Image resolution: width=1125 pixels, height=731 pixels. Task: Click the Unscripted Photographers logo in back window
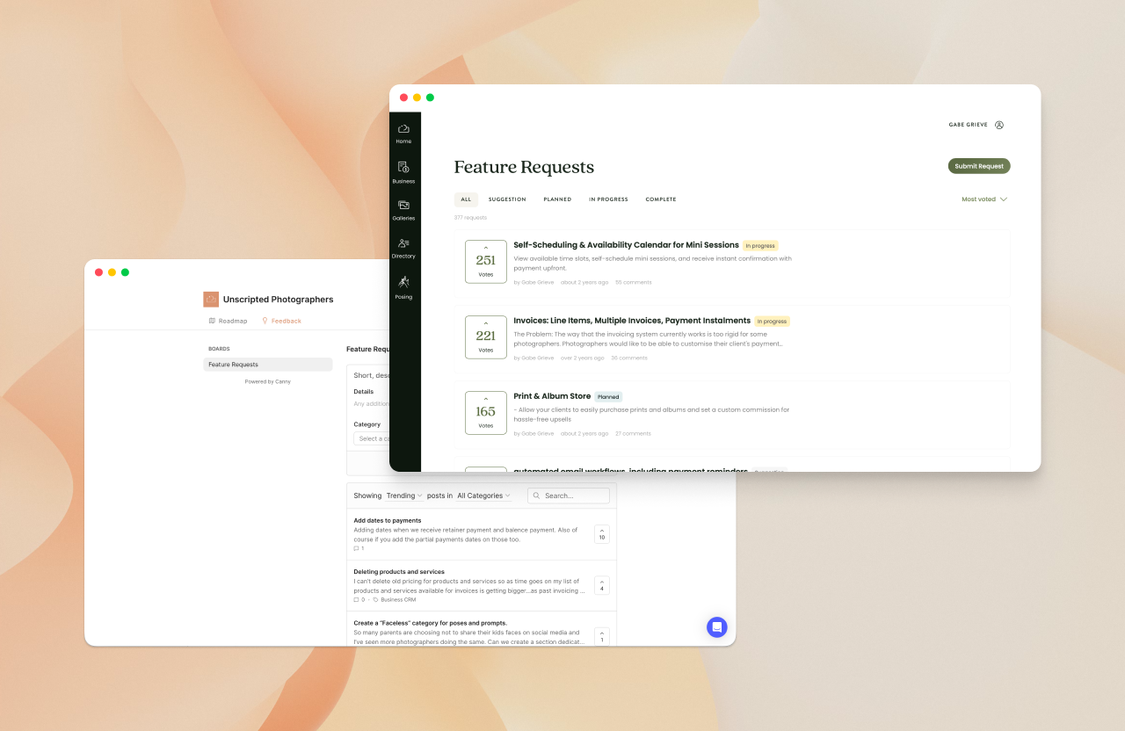[x=211, y=300]
